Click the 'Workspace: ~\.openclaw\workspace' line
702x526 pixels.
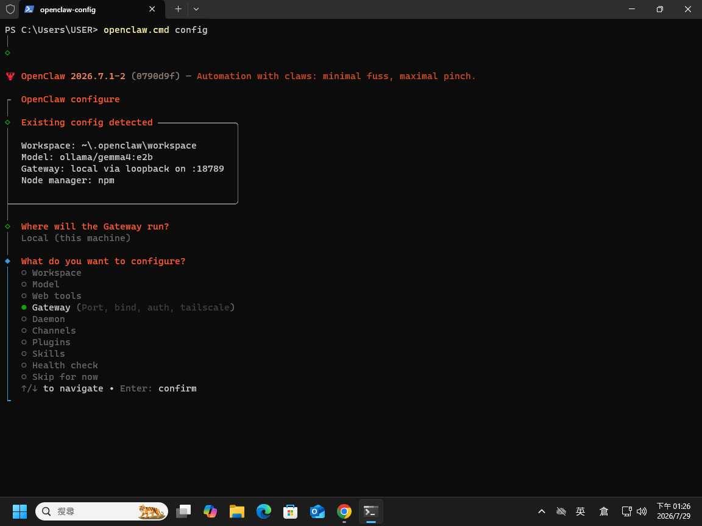click(109, 146)
